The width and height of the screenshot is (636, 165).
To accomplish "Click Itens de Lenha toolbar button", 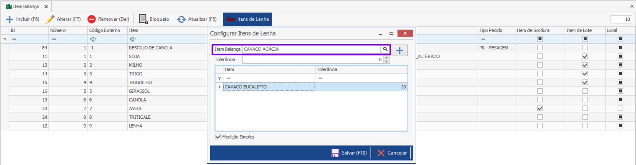I will pyautogui.click(x=247, y=19).
